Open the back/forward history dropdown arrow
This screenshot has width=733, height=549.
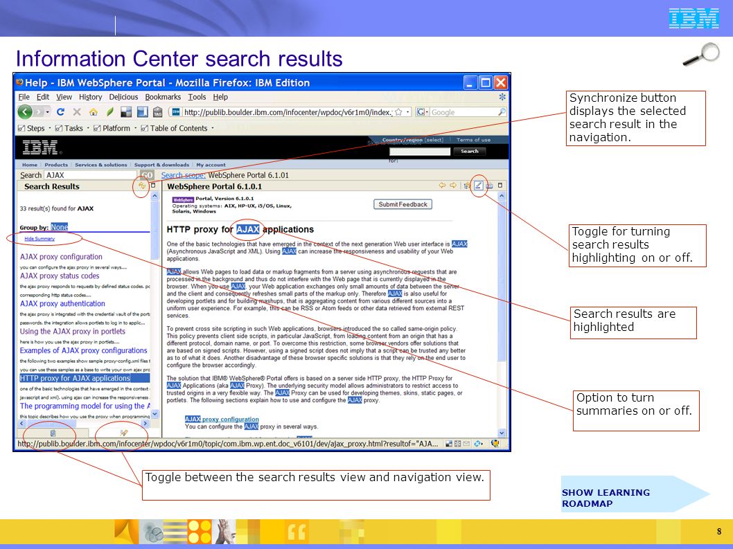48,112
